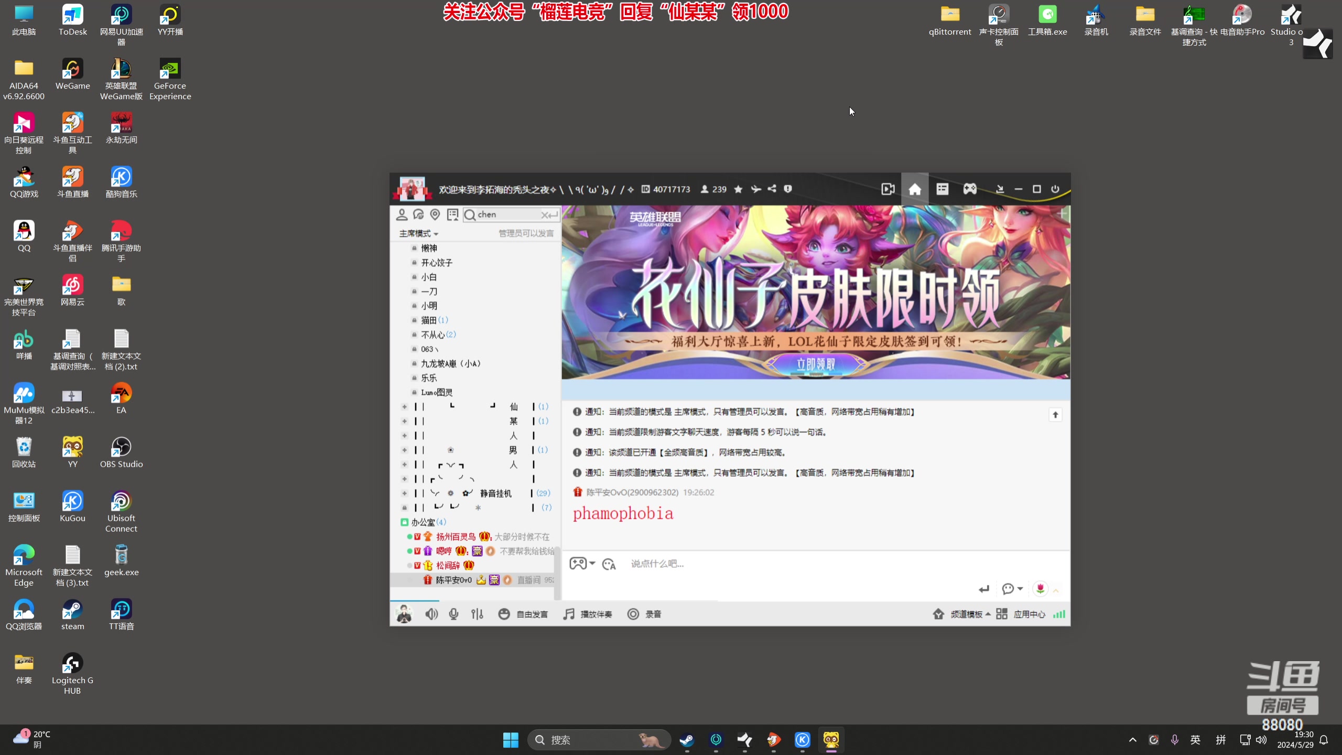Open the home tab in YY channel window
This screenshot has height=755, width=1342.
tap(914, 189)
